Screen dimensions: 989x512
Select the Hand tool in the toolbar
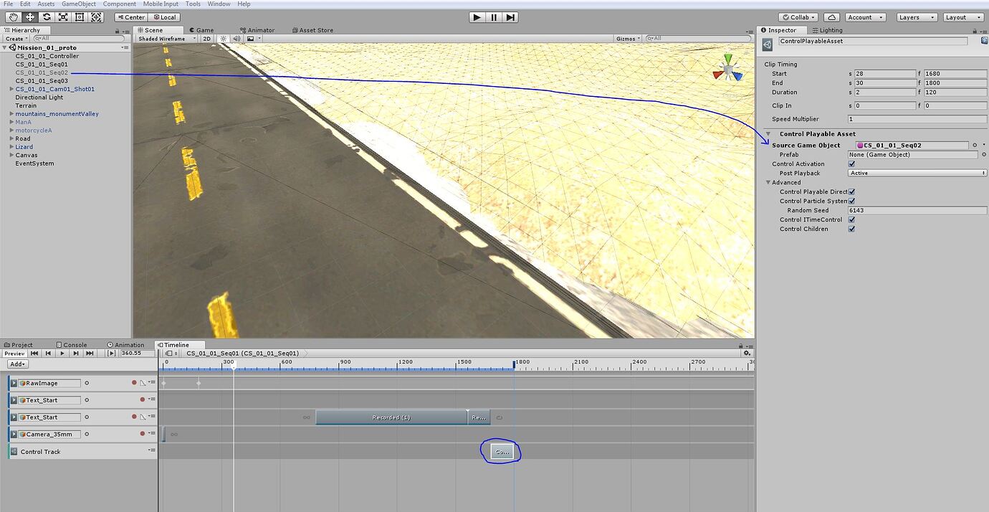[x=12, y=16]
